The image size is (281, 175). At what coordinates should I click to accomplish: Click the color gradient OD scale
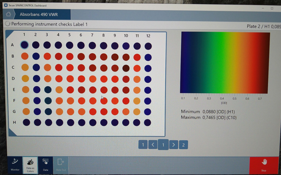point(225,62)
